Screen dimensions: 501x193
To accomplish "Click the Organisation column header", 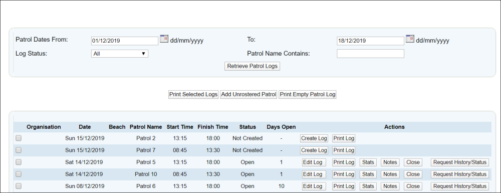I will tap(44, 127).
